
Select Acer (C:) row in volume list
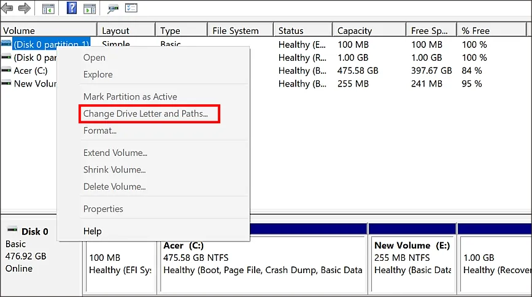pyautogui.click(x=31, y=71)
